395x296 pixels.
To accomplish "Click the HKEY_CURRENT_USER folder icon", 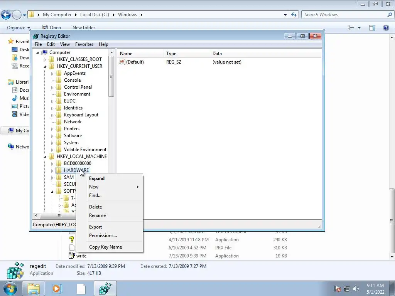I will point(51,66).
